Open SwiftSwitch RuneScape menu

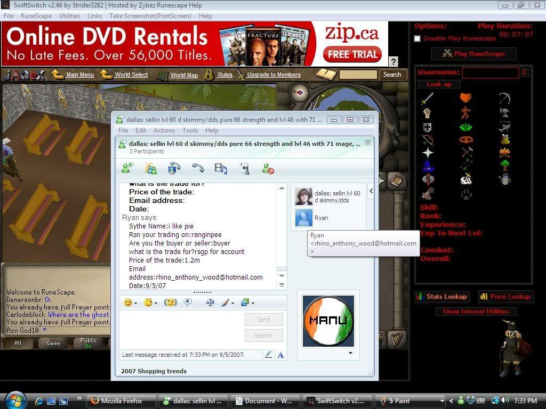[x=36, y=16]
